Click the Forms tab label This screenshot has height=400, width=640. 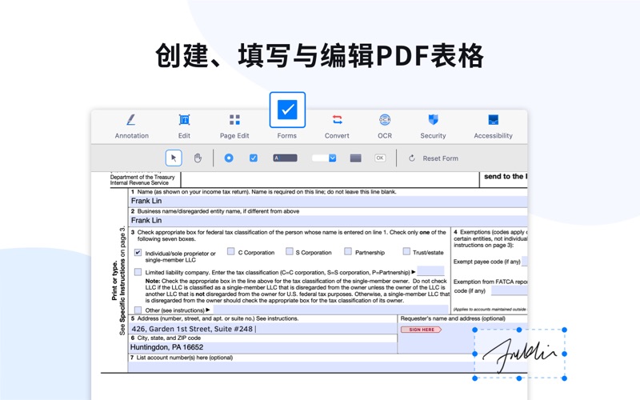(287, 136)
